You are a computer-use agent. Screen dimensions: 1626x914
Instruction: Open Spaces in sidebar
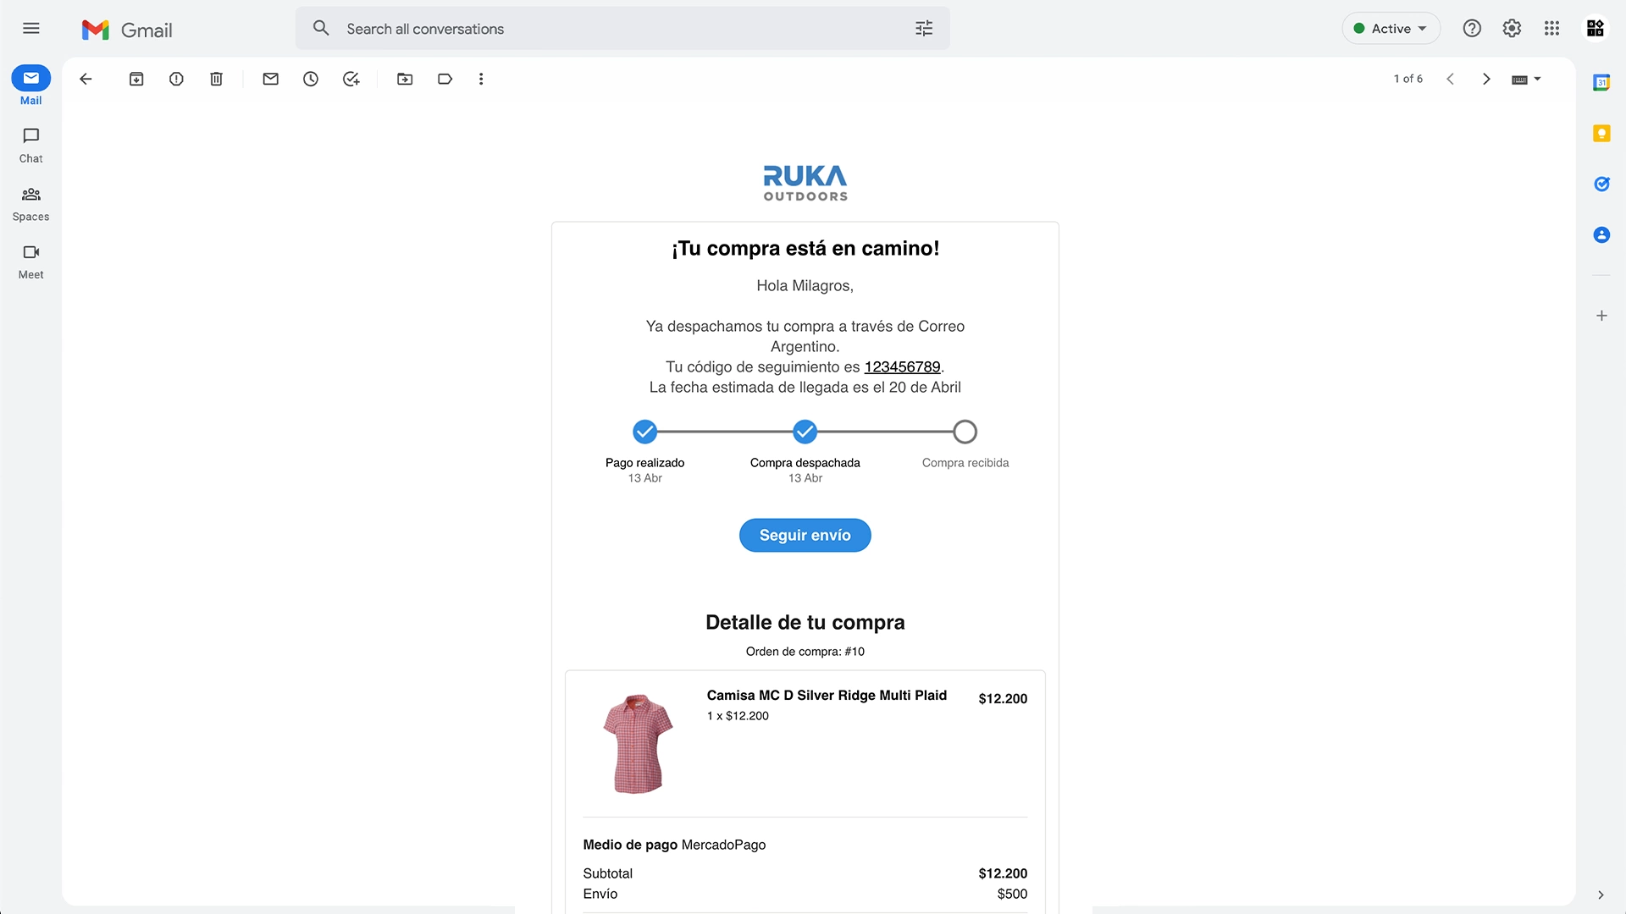pos(31,204)
